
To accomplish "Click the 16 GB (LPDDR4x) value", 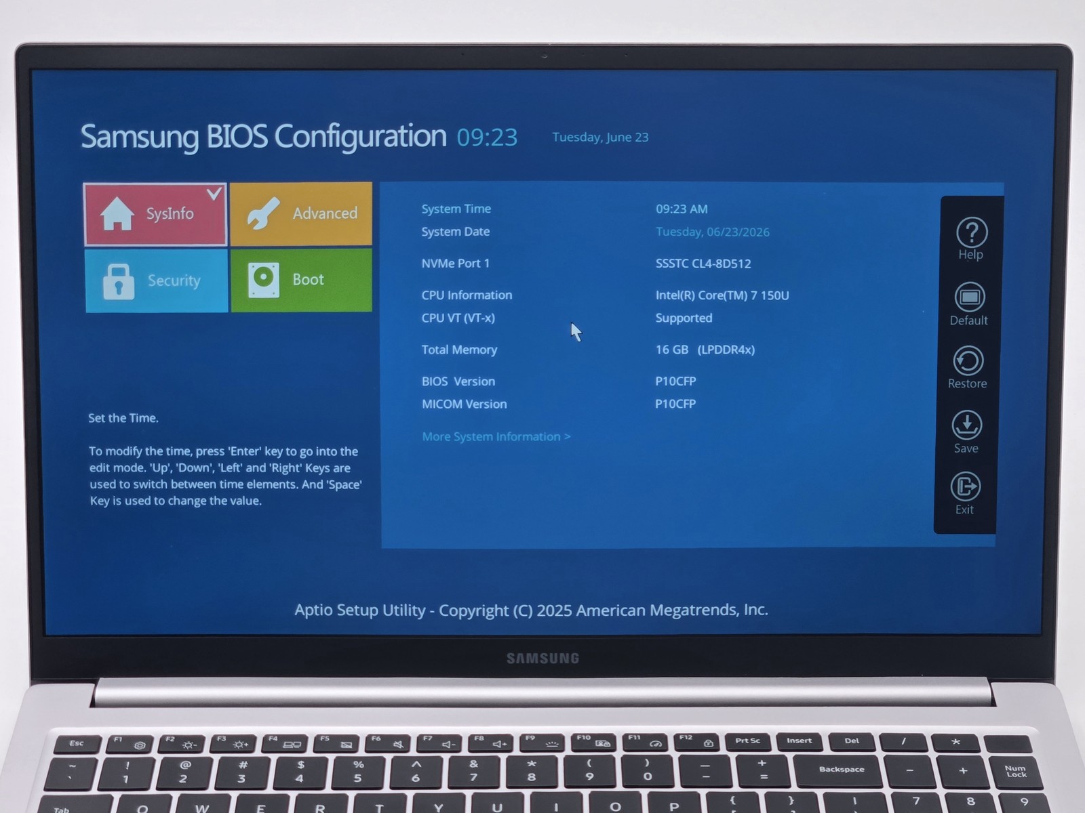I will point(705,350).
